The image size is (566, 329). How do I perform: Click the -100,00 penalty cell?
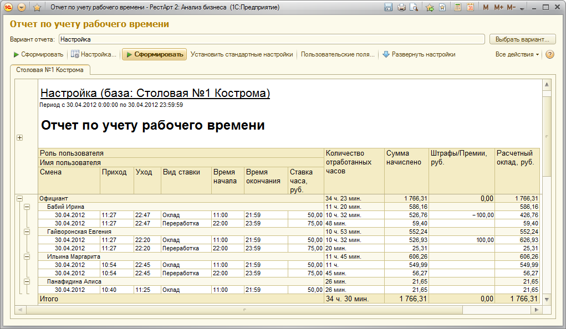click(462, 215)
